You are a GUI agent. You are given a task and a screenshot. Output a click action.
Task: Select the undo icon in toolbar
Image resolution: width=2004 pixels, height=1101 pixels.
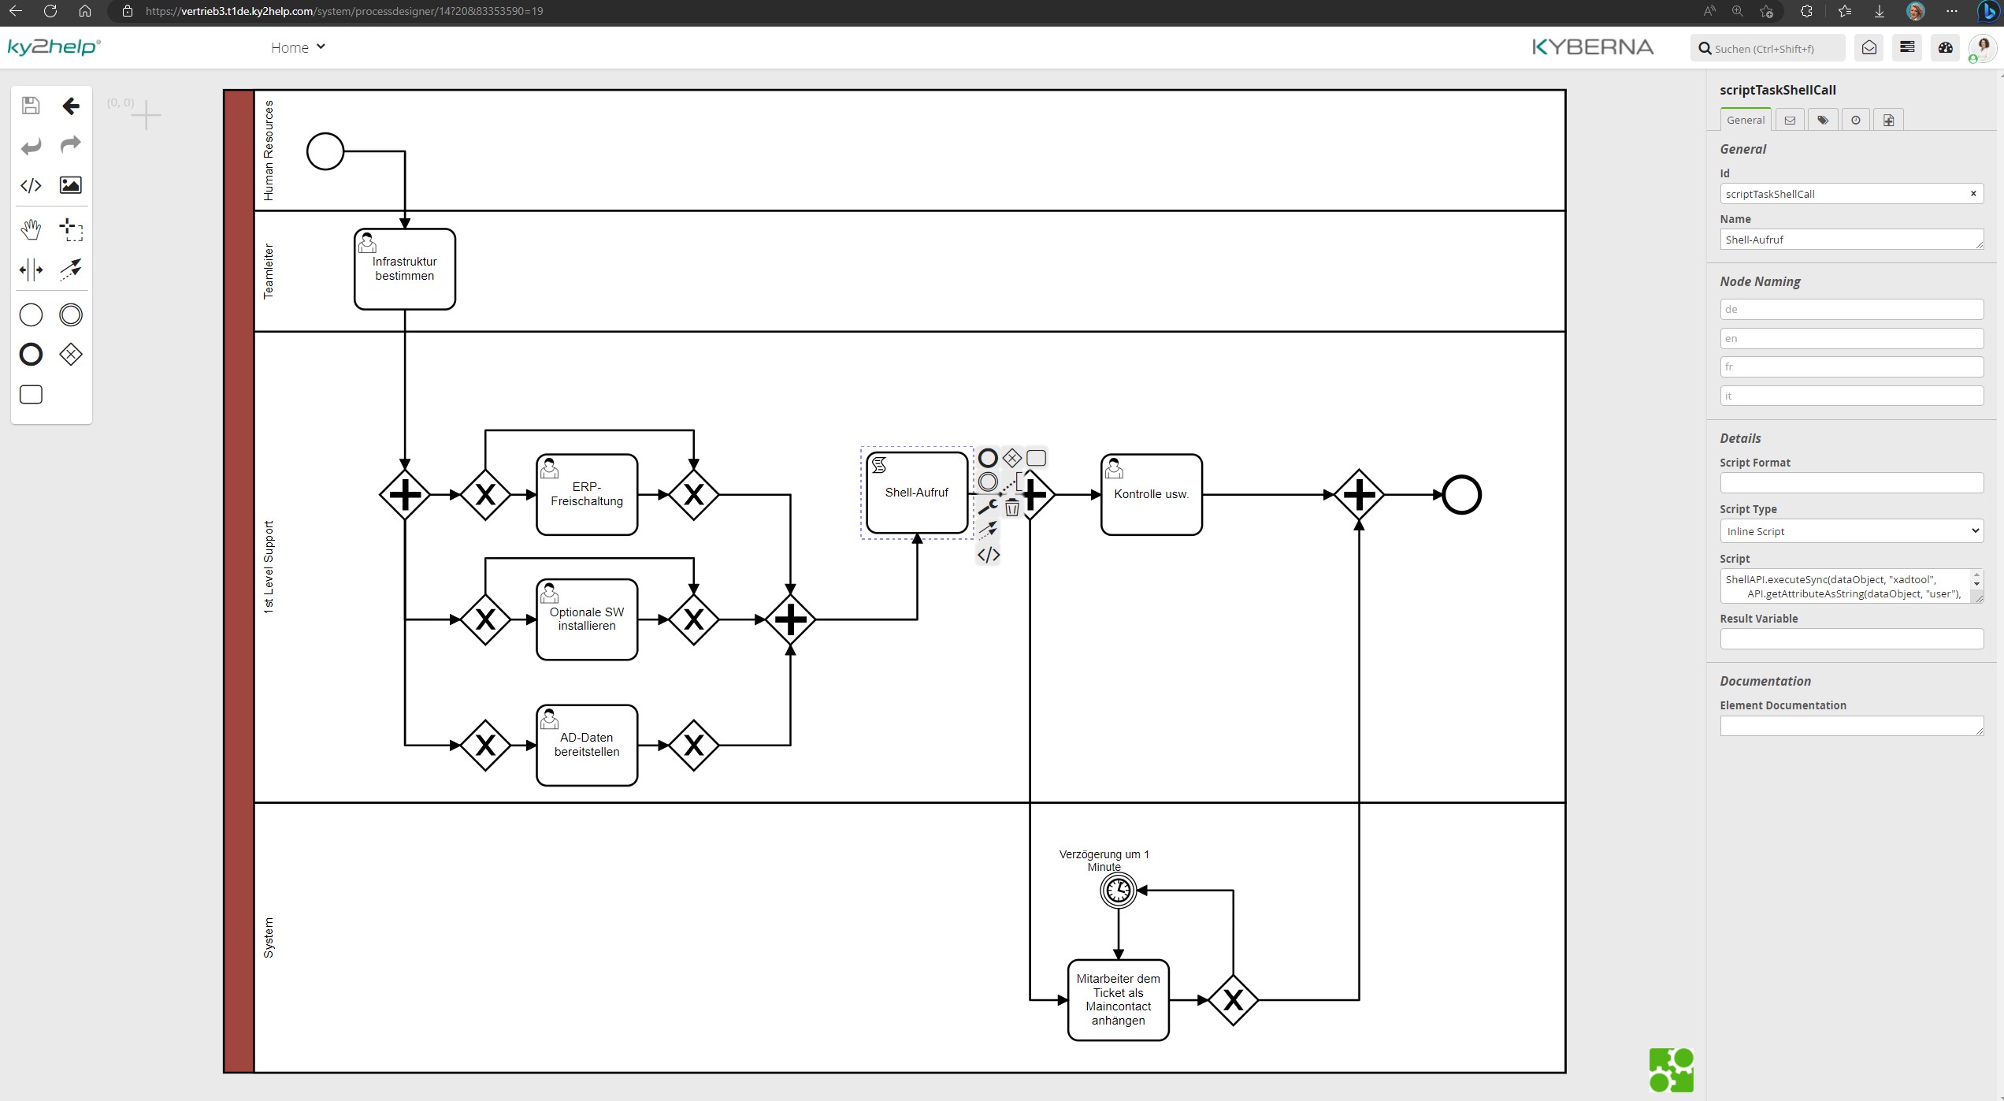click(x=31, y=146)
